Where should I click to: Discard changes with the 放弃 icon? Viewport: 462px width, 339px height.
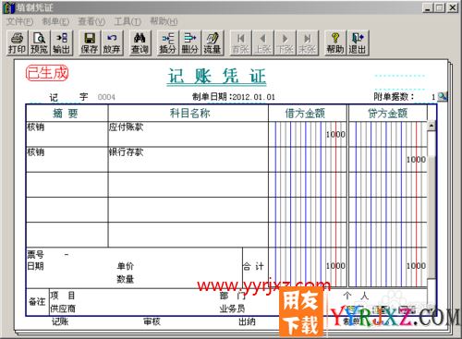pyautogui.click(x=112, y=42)
